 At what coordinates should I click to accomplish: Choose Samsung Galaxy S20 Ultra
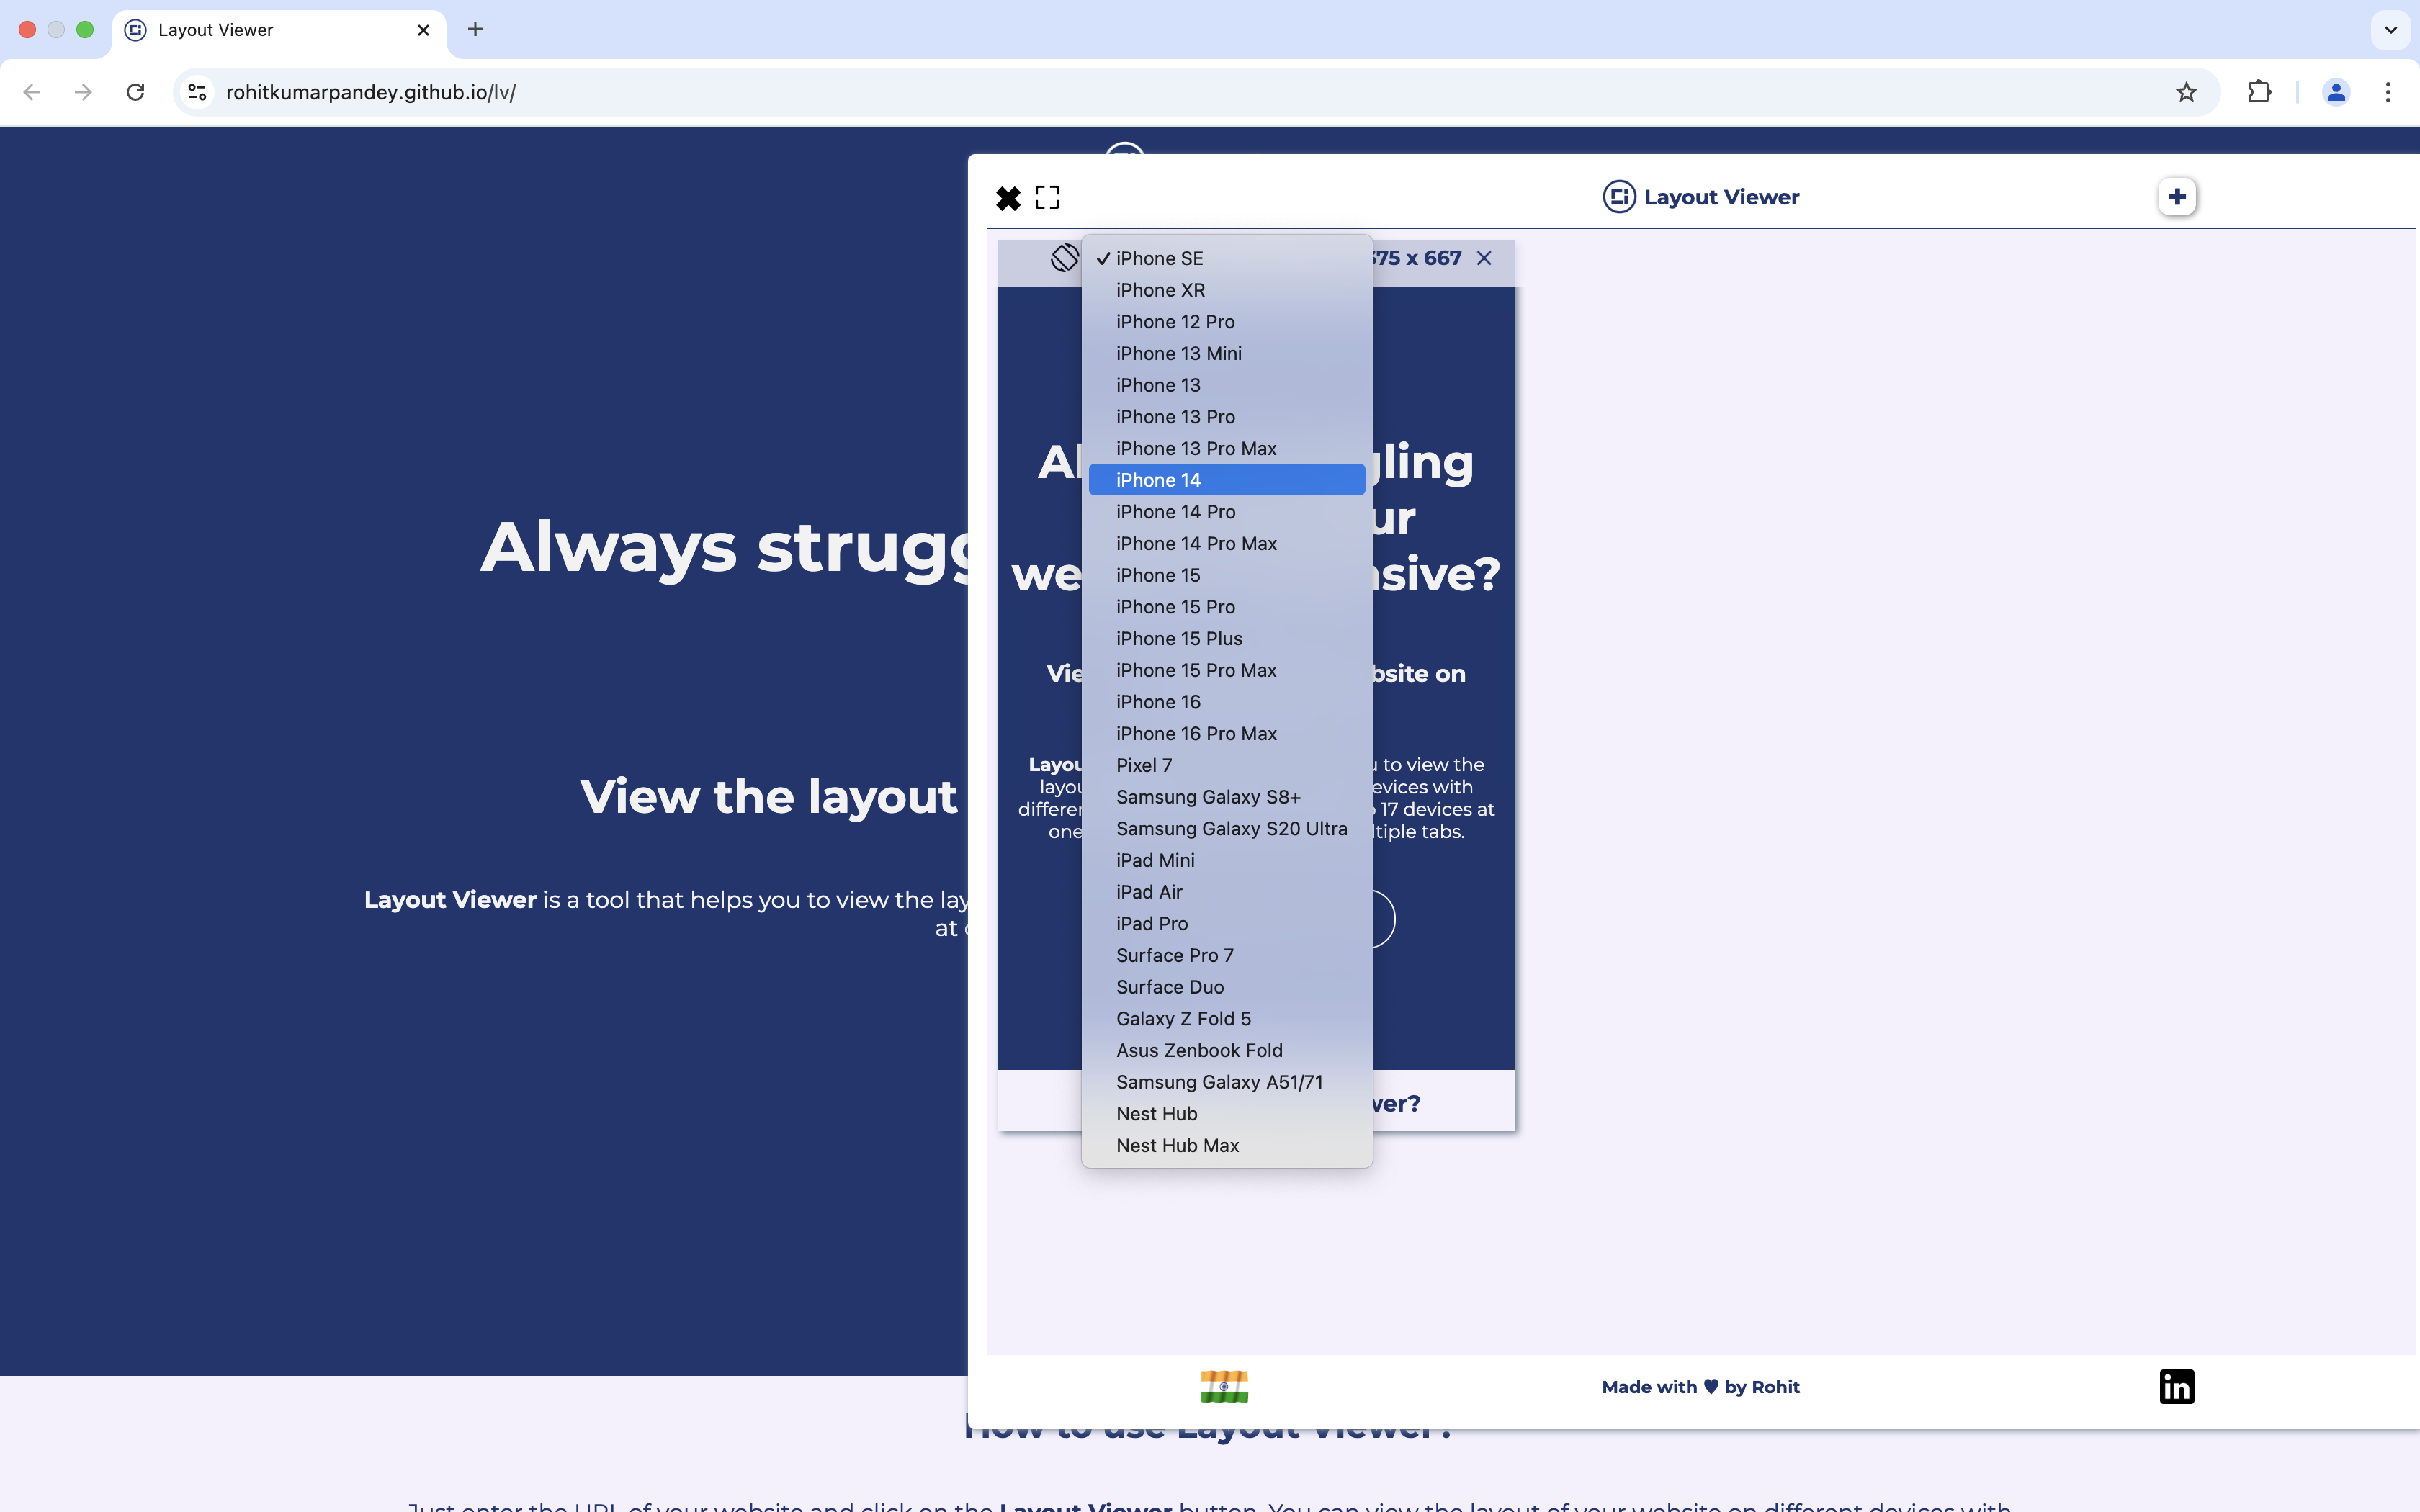tap(1227, 828)
